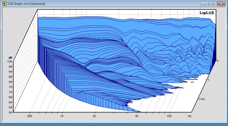Click the 79 dB axis value
This screenshot has height=126, width=228.
coord(10,87)
